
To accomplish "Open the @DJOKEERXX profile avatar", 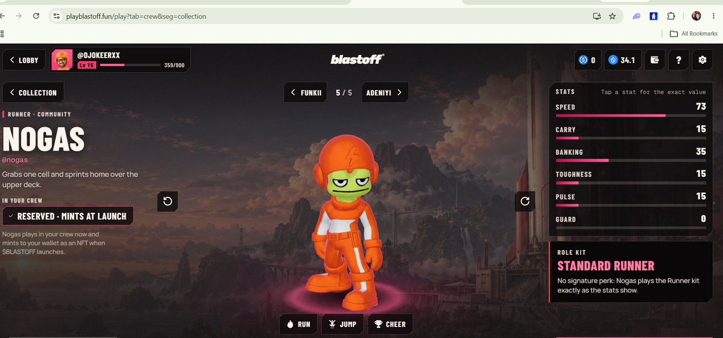I will tap(62, 60).
